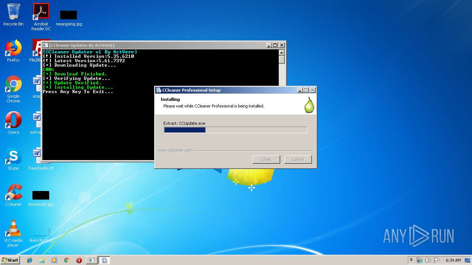Click the taskbar clock showing 6:34 AM
This screenshot has height=265, width=472.
pyautogui.click(x=453, y=260)
